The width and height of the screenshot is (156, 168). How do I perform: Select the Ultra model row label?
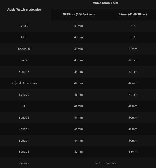click(x=24, y=37)
